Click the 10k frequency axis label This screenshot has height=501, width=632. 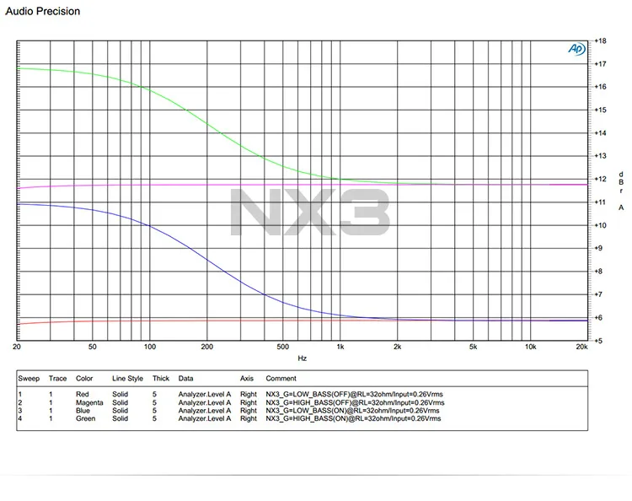click(530, 347)
